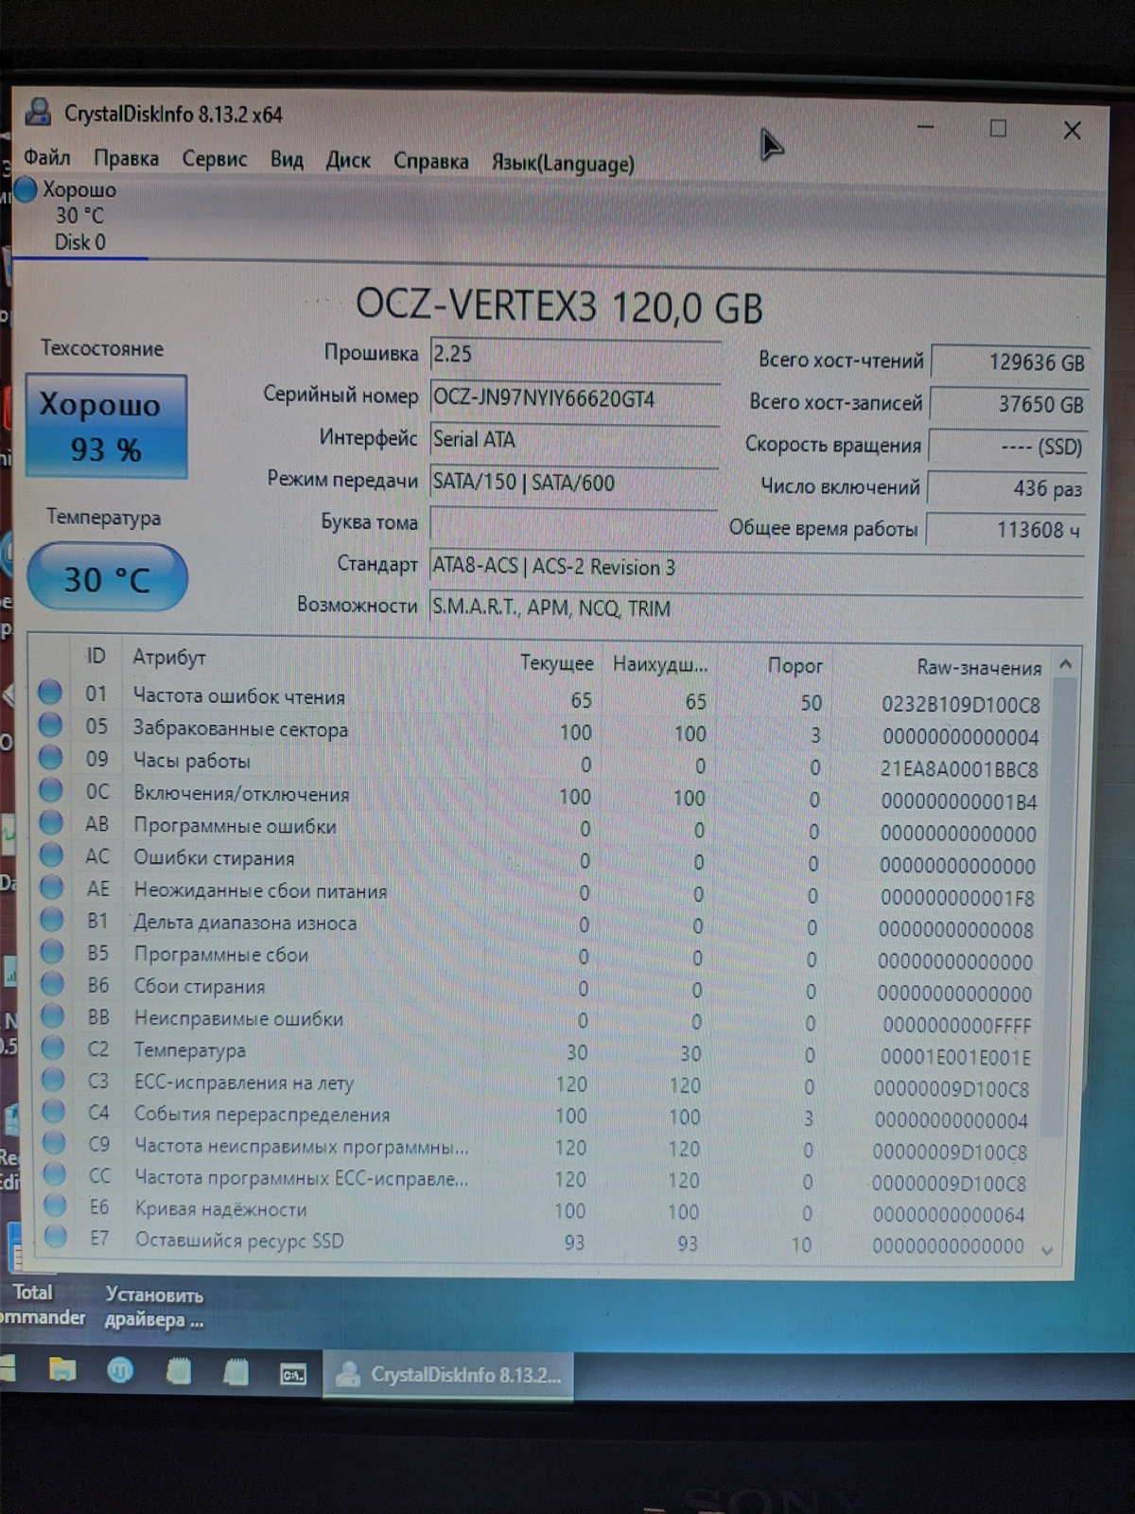1135x1514 pixels.
Task: Click the Режим передачи field SATA/150 | SATA/600
Action: click(x=574, y=483)
